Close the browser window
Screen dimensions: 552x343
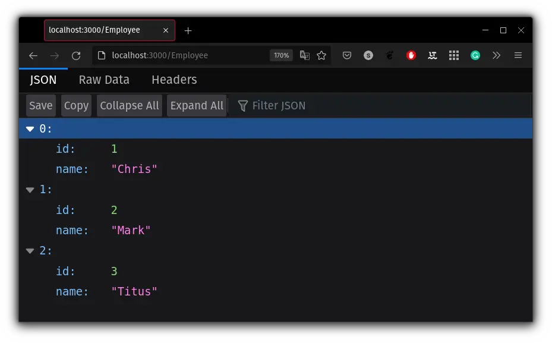coord(521,30)
